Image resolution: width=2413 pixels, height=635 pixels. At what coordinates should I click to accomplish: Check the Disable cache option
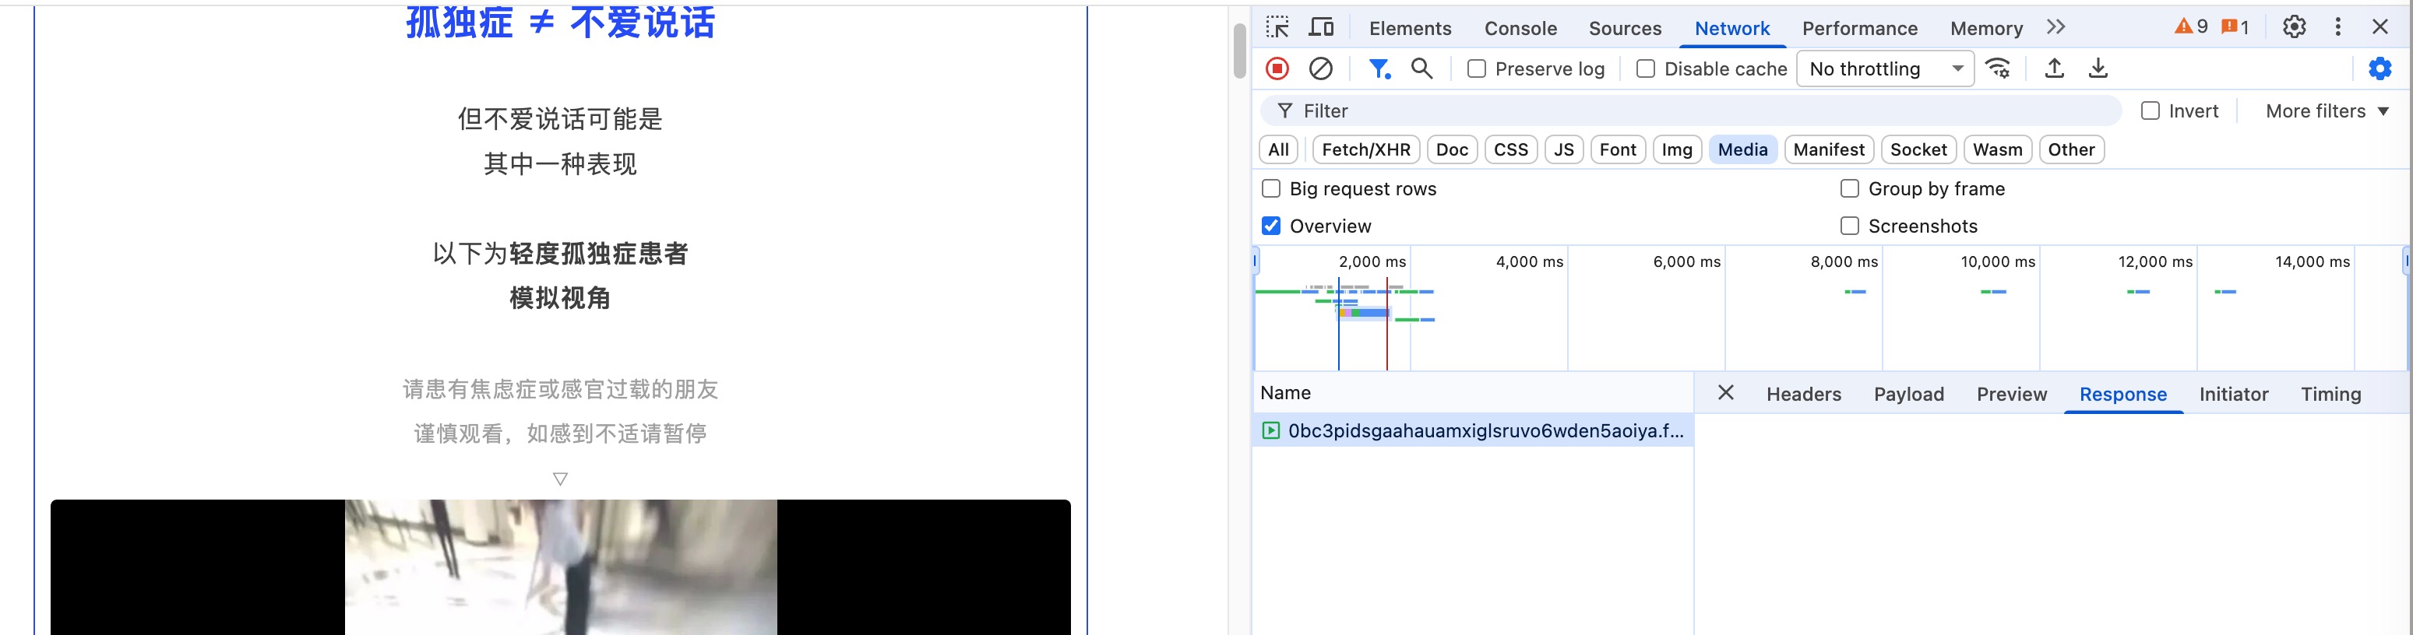tap(1645, 68)
